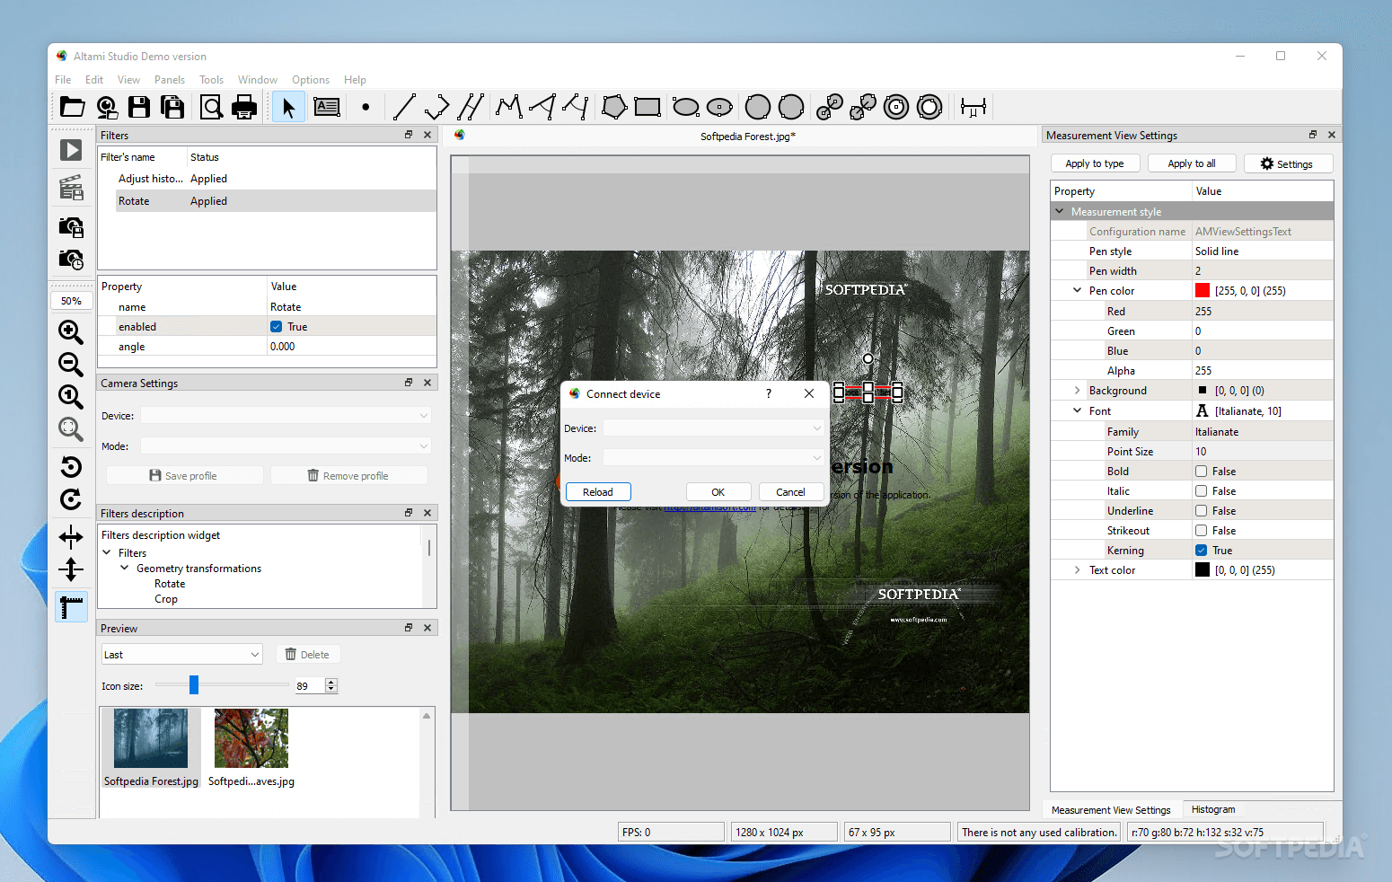
Task: Click the save disk toolbar icon
Action: point(139,108)
